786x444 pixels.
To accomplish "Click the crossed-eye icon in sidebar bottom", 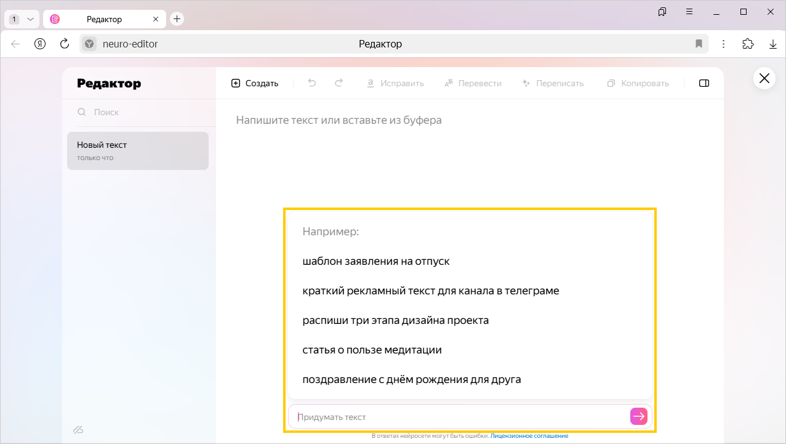I will 78,429.
